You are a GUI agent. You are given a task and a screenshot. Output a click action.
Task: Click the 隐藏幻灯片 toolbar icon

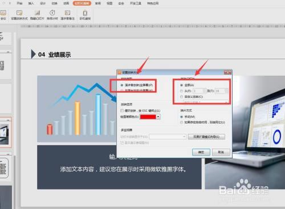pos(37,15)
